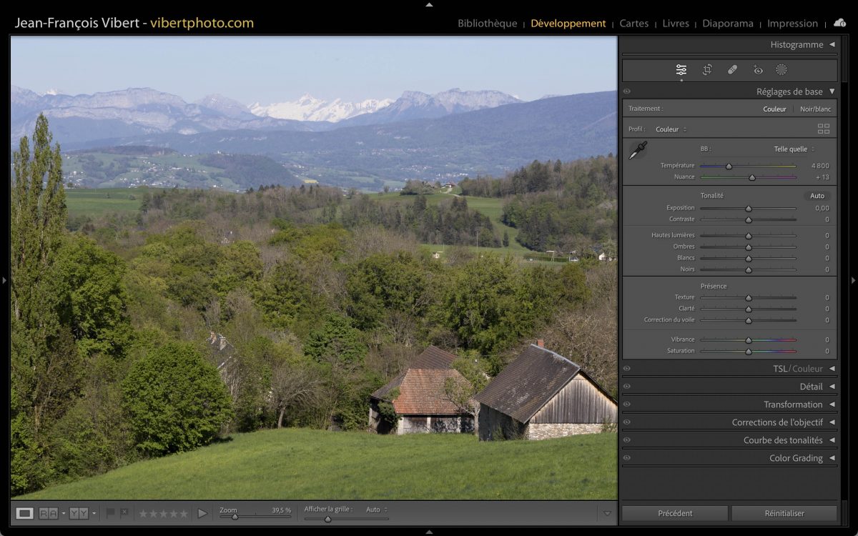This screenshot has height=536, width=858.
Task: Switch to Loupe view mode
Action: (x=25, y=513)
